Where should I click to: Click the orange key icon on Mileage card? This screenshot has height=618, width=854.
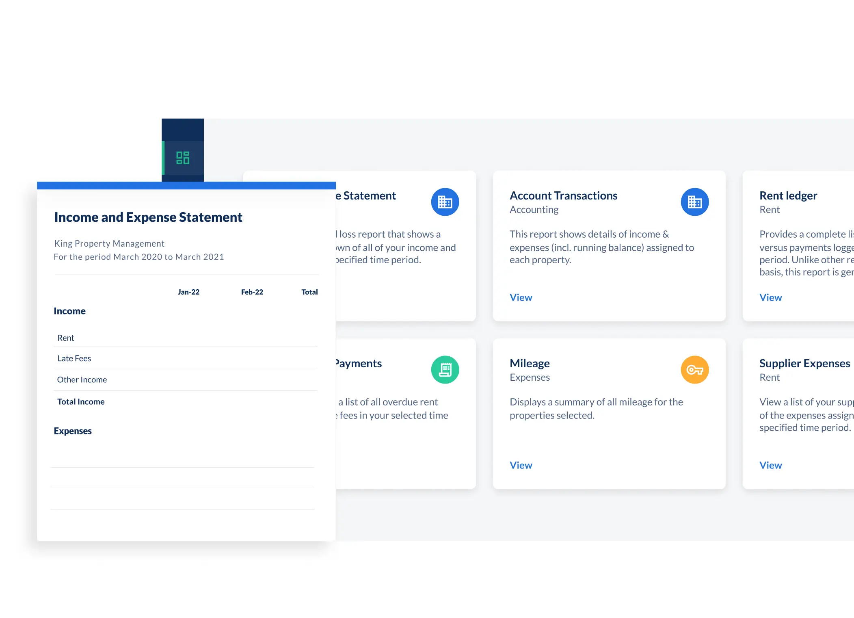[694, 370]
